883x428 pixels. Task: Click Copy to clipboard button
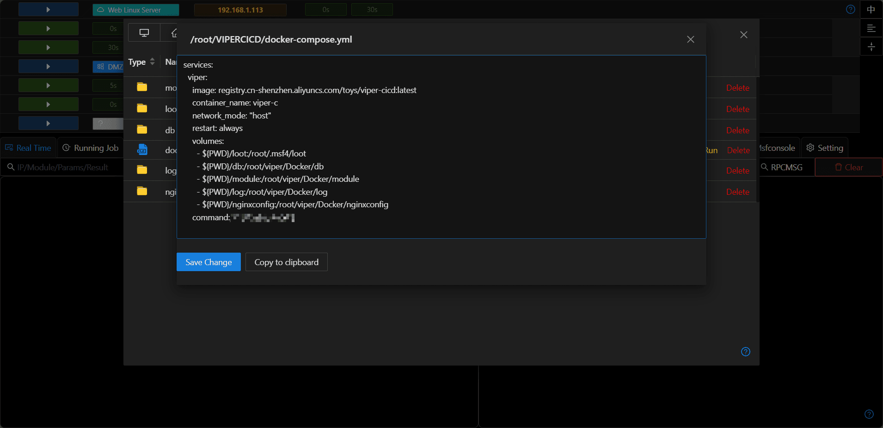click(x=286, y=262)
